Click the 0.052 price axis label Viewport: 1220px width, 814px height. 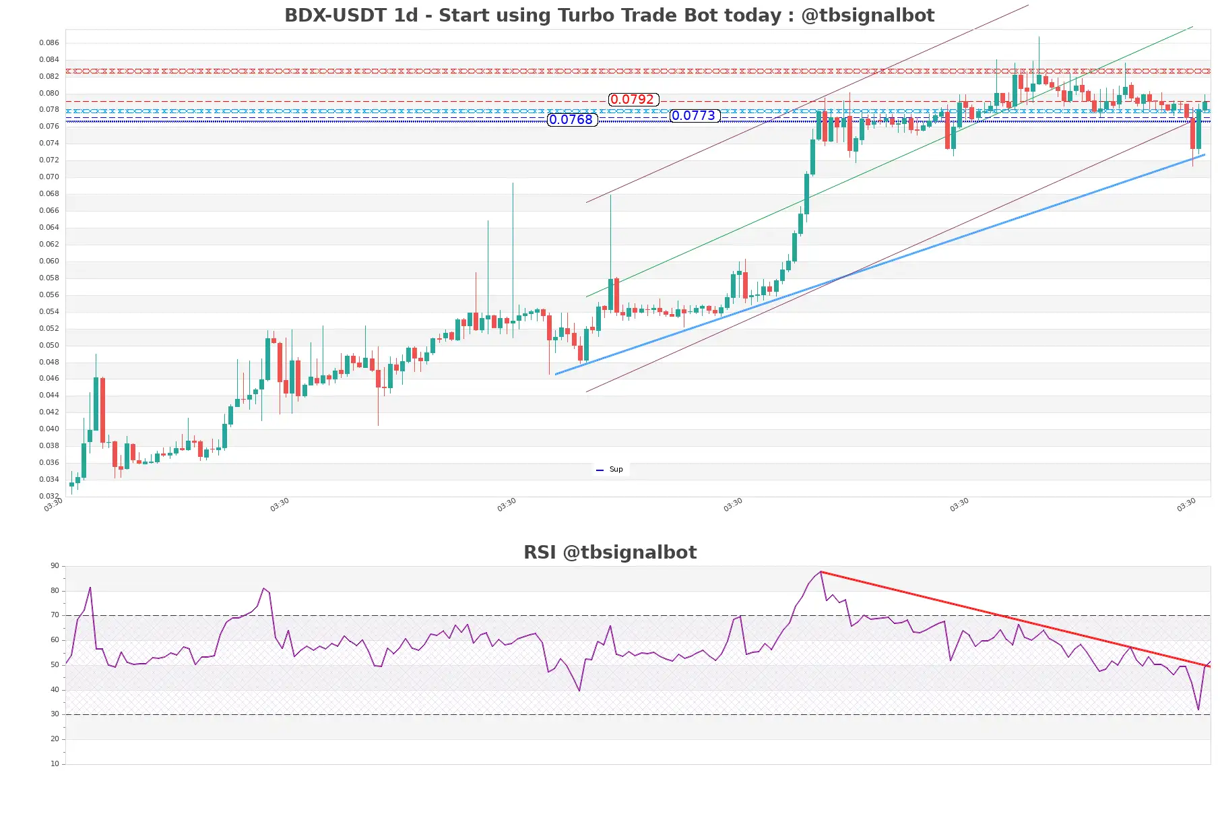[49, 329]
